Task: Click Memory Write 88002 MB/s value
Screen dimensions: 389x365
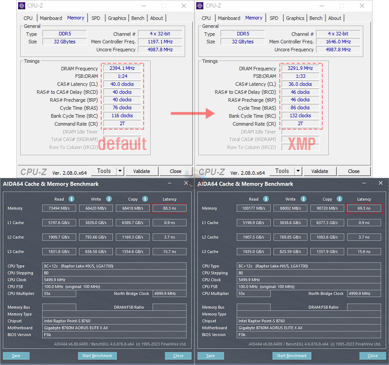Action: click(x=290, y=208)
